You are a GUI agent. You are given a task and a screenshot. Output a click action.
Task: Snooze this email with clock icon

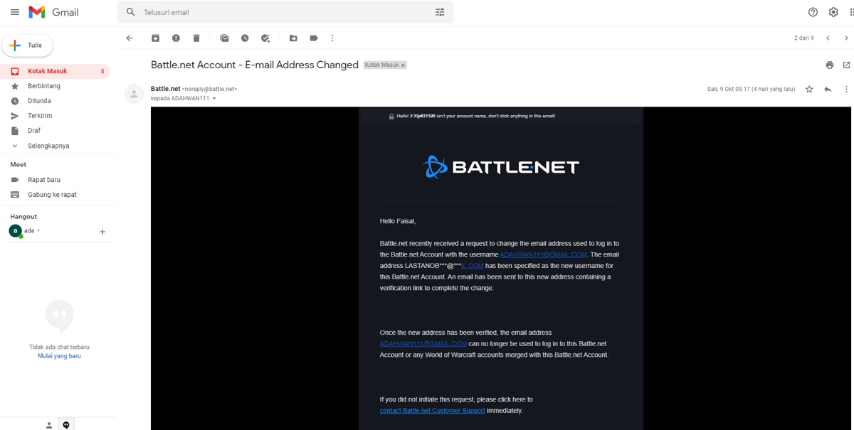245,38
